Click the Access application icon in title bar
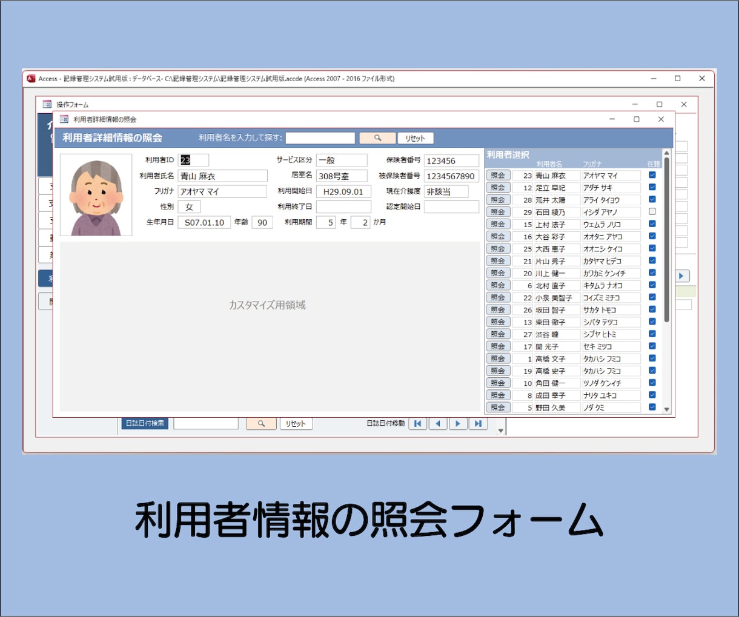 pos(31,79)
